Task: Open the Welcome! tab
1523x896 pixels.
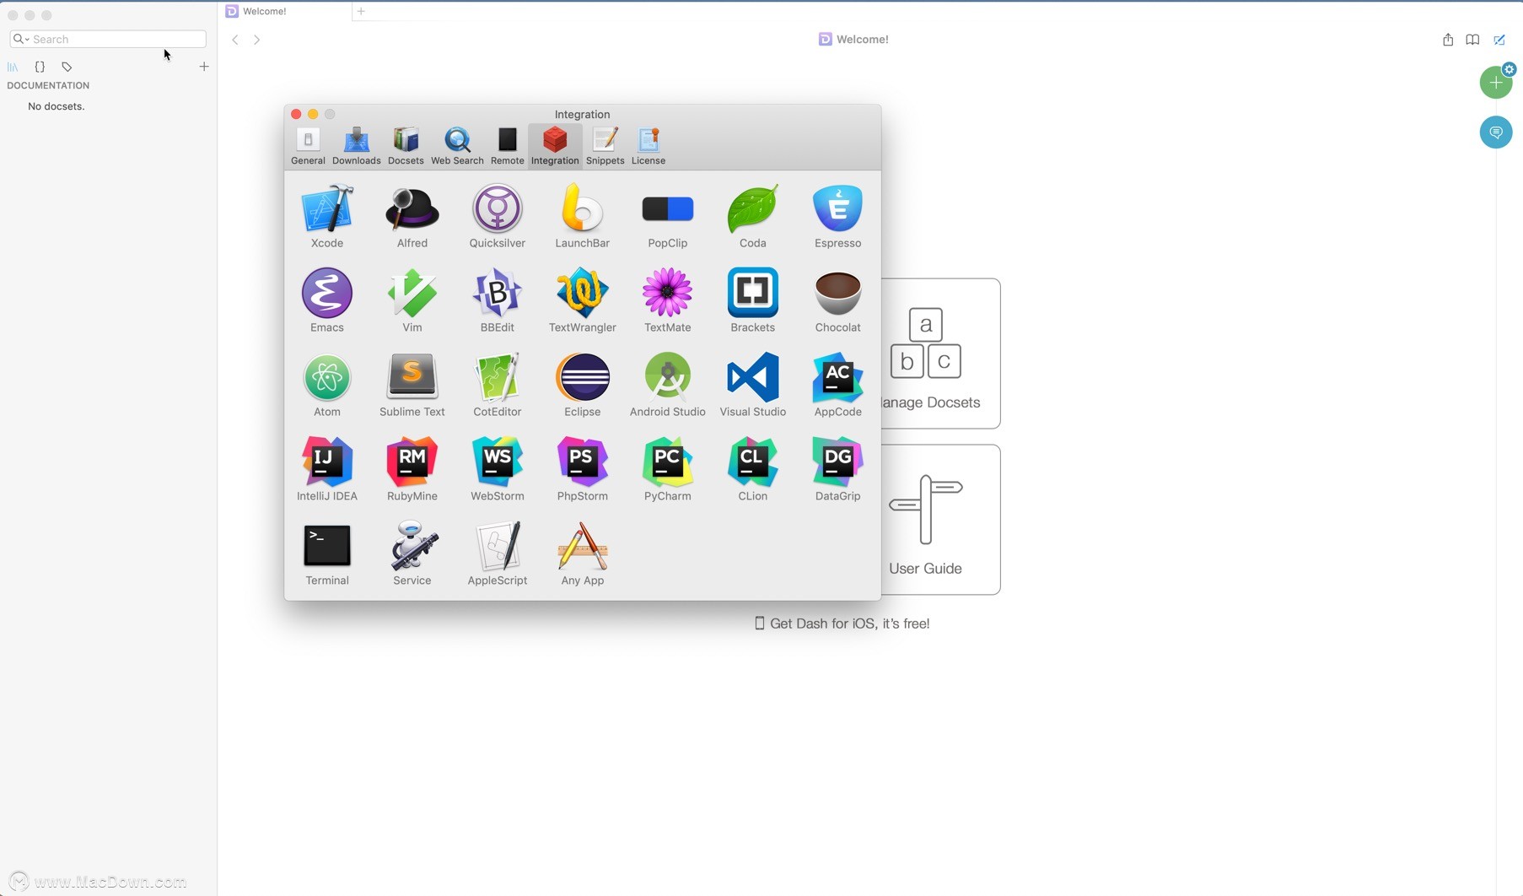Action: coord(285,11)
